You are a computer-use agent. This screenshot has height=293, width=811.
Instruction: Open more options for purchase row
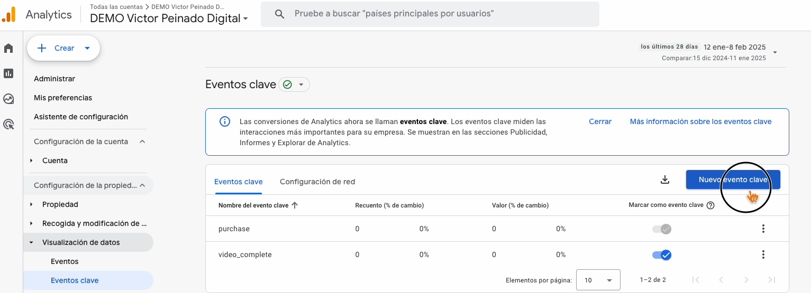pos(763,229)
